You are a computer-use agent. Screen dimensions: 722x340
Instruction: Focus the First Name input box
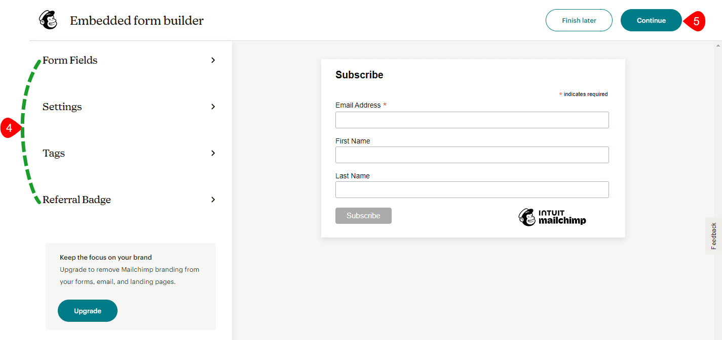[472, 155]
